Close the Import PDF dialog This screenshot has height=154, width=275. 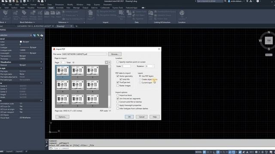click(x=159, y=49)
